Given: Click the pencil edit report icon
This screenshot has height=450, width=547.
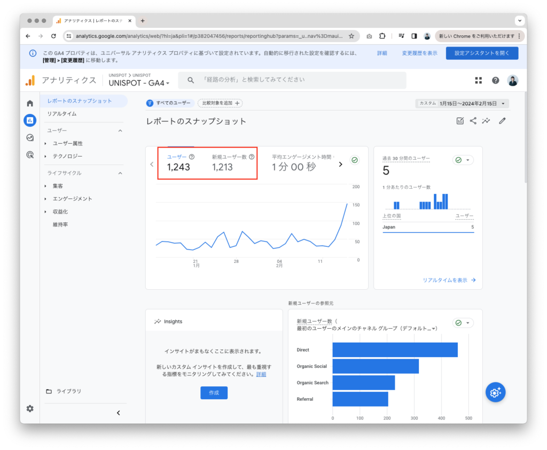Looking at the screenshot, I should point(502,121).
